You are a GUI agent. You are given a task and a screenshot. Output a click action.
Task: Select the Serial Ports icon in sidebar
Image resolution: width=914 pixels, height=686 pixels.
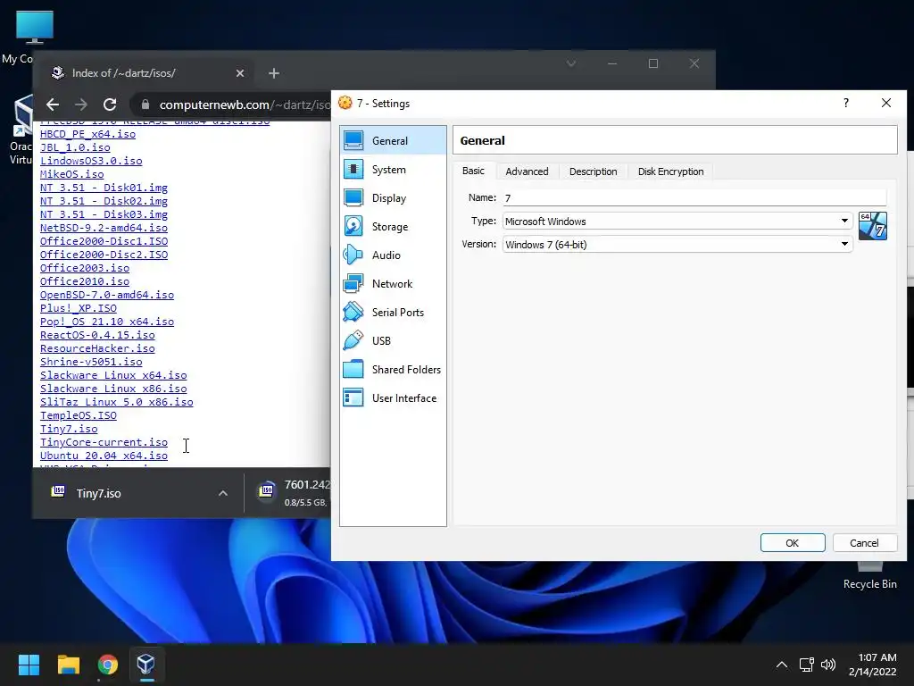click(x=353, y=312)
